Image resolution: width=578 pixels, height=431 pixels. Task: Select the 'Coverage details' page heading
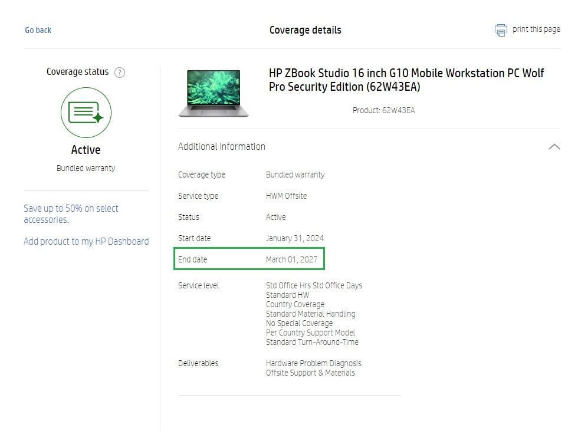tap(306, 30)
